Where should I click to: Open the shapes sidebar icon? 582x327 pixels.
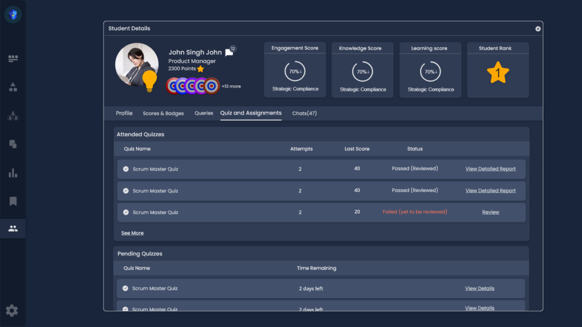click(13, 87)
